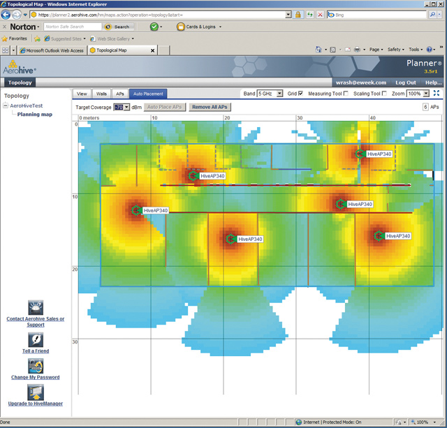Viewport: 447px width, 428px height.
Task: Open the Quick Tabs grid icon
Action: [5, 50]
